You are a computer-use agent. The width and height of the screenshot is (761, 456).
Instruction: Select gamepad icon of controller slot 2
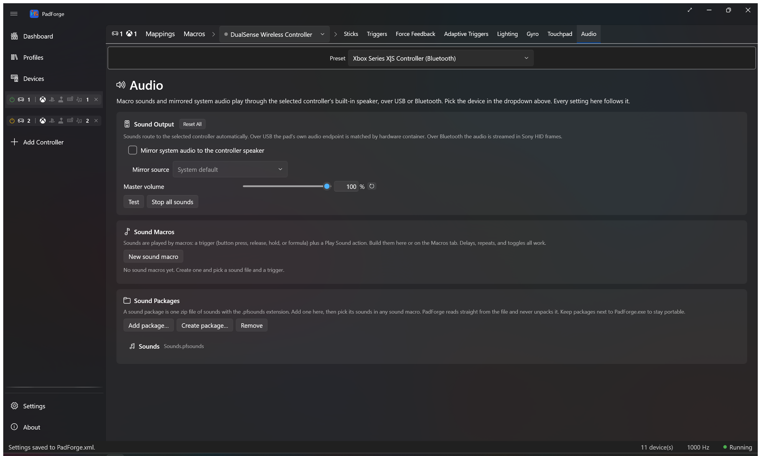click(21, 120)
